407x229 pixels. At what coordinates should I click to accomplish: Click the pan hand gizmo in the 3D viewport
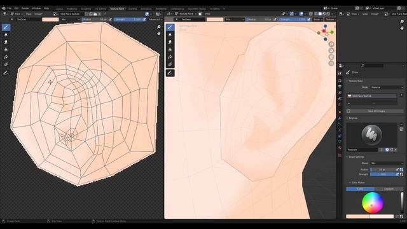[x=331, y=51]
